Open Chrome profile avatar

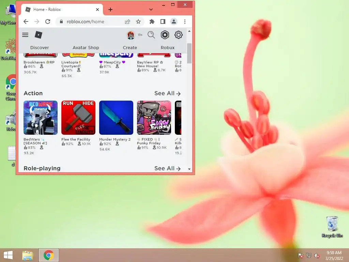pyautogui.click(x=173, y=21)
